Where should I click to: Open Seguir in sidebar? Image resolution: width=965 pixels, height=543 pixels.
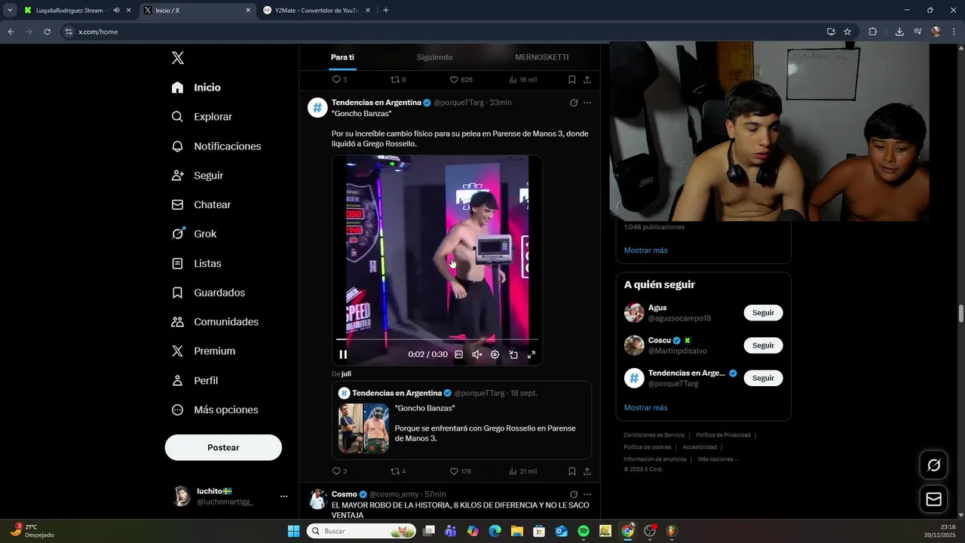(x=197, y=175)
